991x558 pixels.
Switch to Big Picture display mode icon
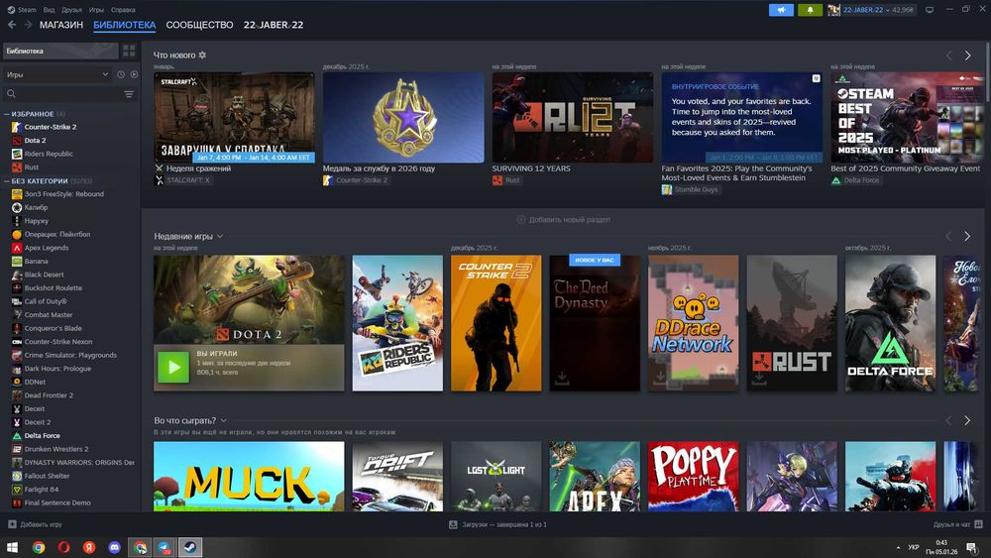930,10
